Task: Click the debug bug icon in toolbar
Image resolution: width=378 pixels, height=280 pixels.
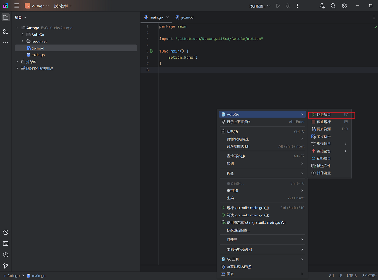Action: [288, 6]
